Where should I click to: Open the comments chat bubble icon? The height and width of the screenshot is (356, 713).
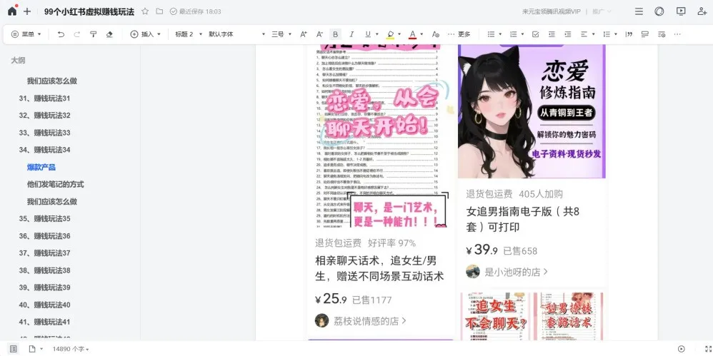(x=659, y=11)
